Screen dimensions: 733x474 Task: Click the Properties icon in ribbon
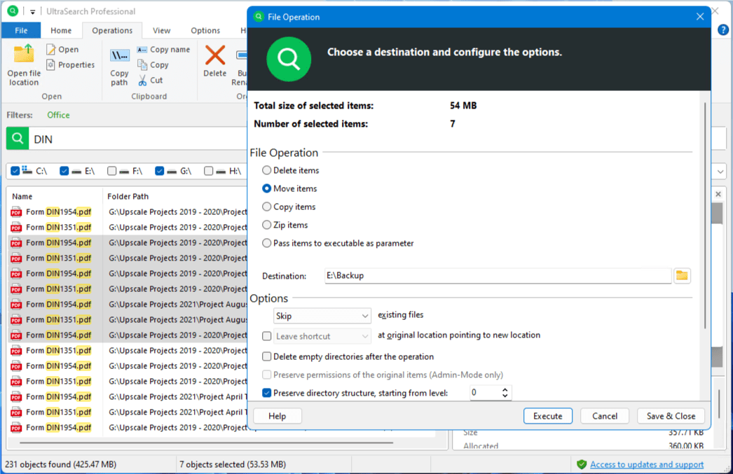[x=51, y=65]
